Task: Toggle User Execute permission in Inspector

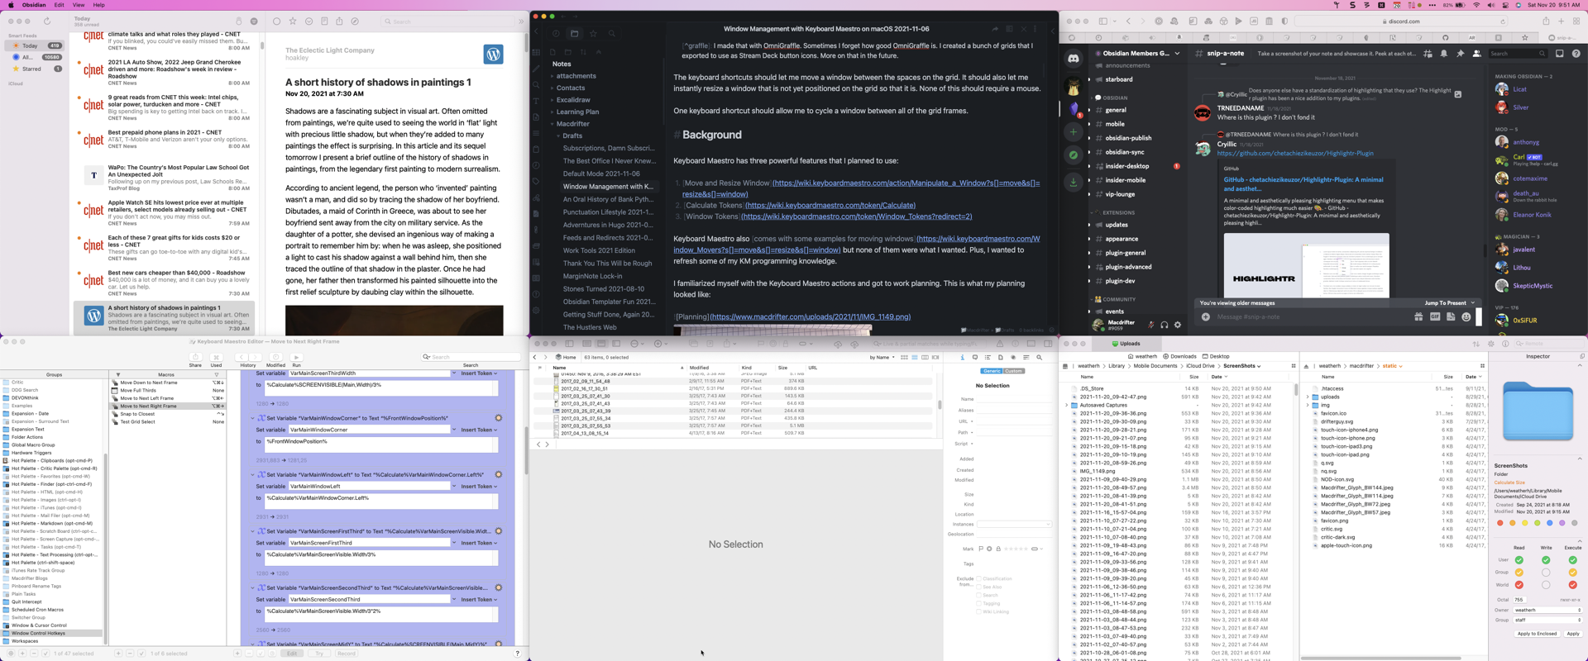Action: click(x=1572, y=560)
